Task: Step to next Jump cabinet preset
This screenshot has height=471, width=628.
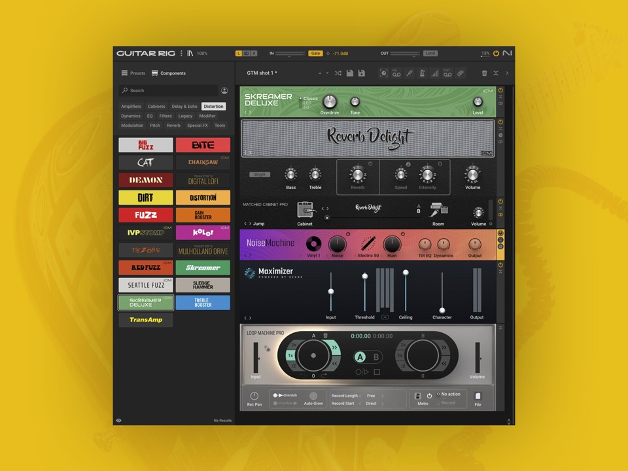Action: pos(251,224)
